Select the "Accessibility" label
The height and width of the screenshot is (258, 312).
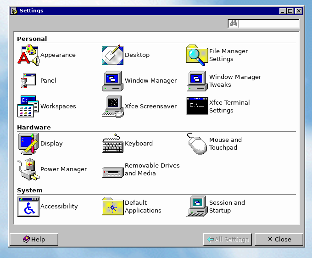59,207
